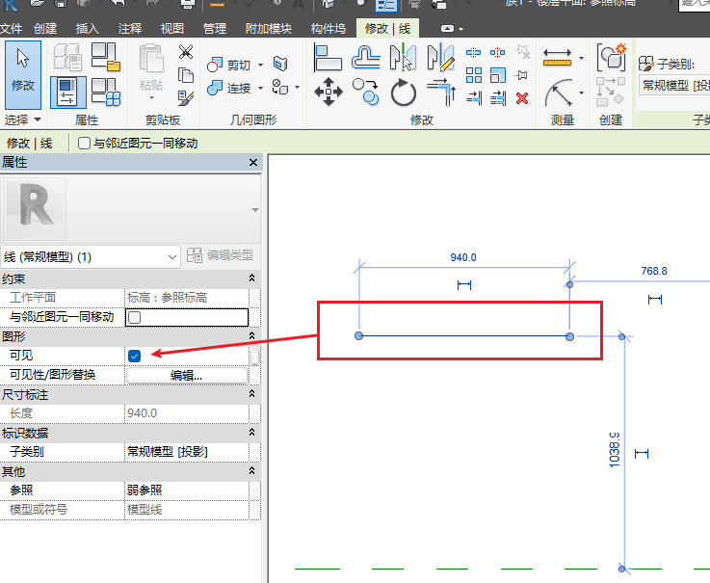Click the 编辑... visibility override button
Viewport: 710px width, 583px height.
[x=187, y=375]
